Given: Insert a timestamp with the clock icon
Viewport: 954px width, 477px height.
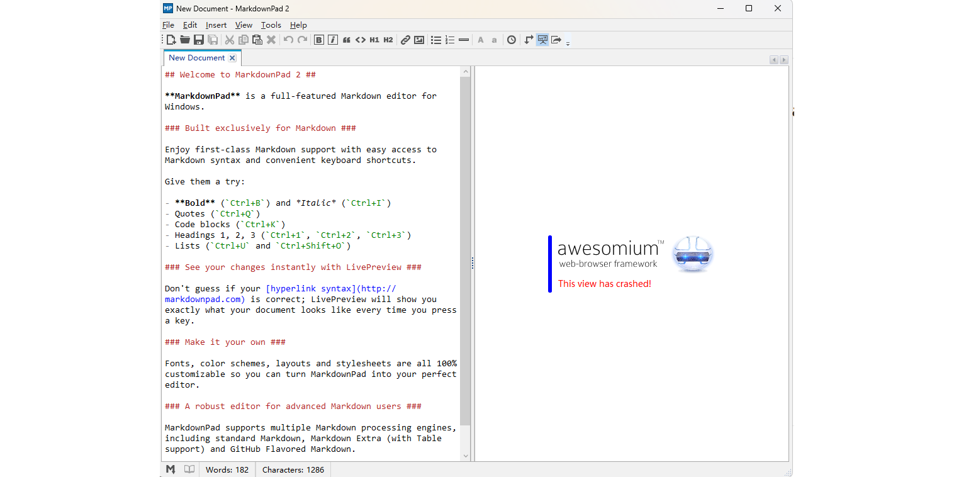Looking at the screenshot, I should 512,39.
